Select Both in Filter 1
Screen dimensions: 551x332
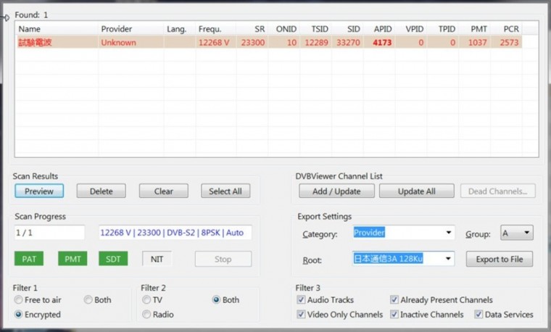point(98,299)
